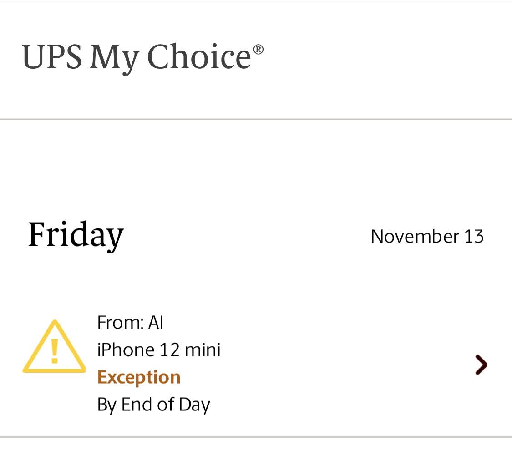
Task: Open shipment details with the right chevron
Action: click(481, 365)
